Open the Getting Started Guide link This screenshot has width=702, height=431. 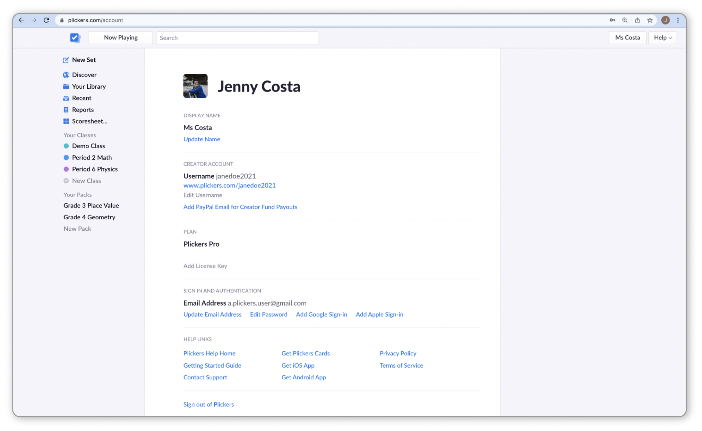tap(212, 366)
